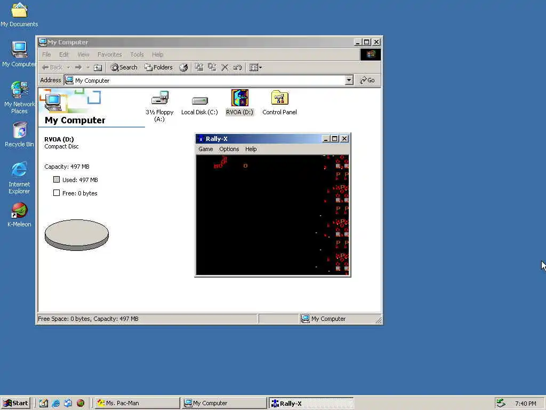Switch to My Computer taskbar button
Screen dimensions: 546x410
pyautogui.click(x=224, y=403)
